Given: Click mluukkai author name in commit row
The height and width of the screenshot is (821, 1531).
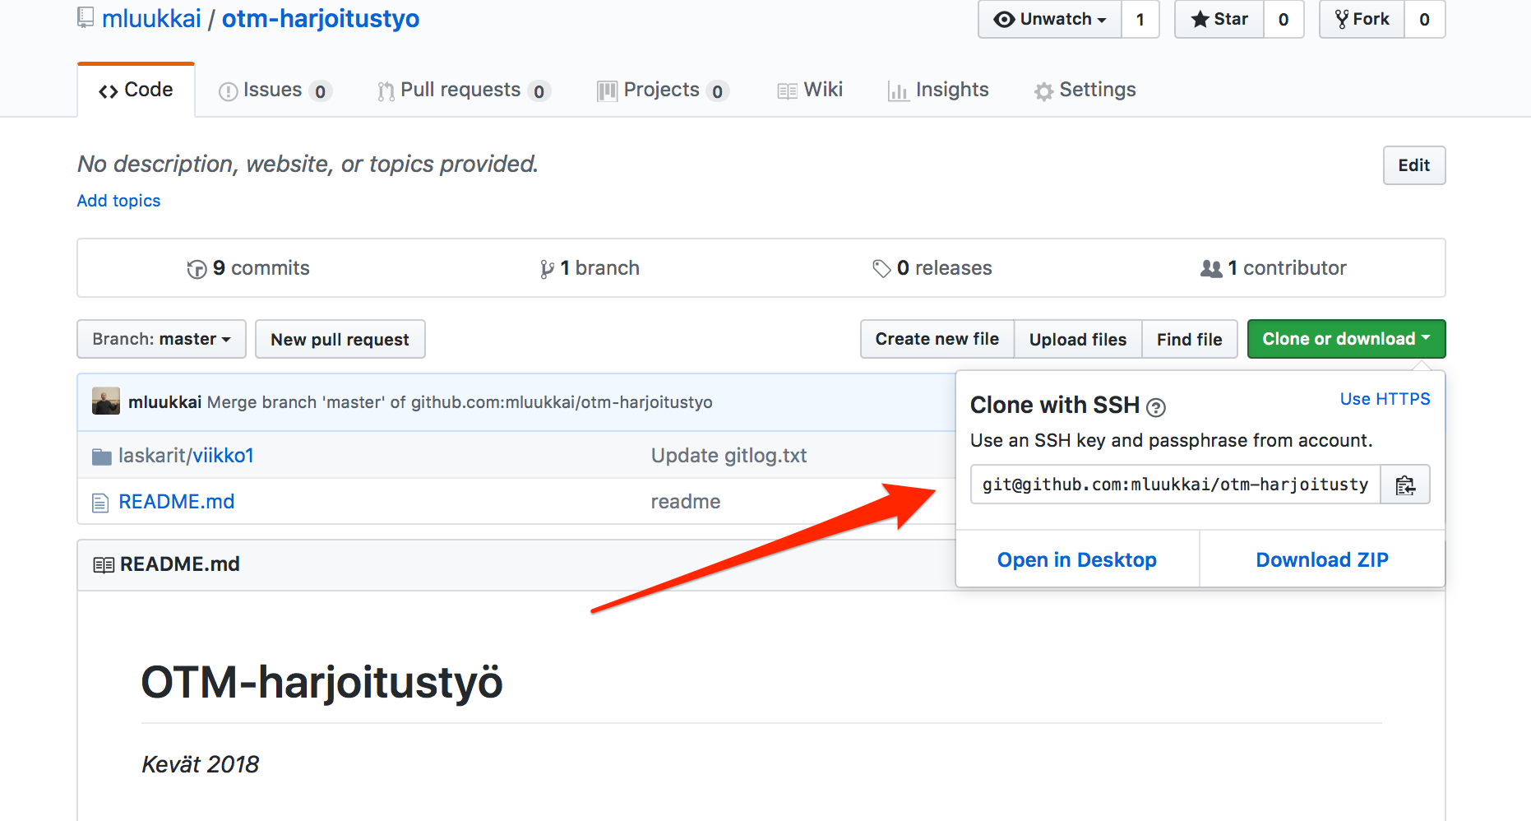Looking at the screenshot, I should click(x=164, y=402).
